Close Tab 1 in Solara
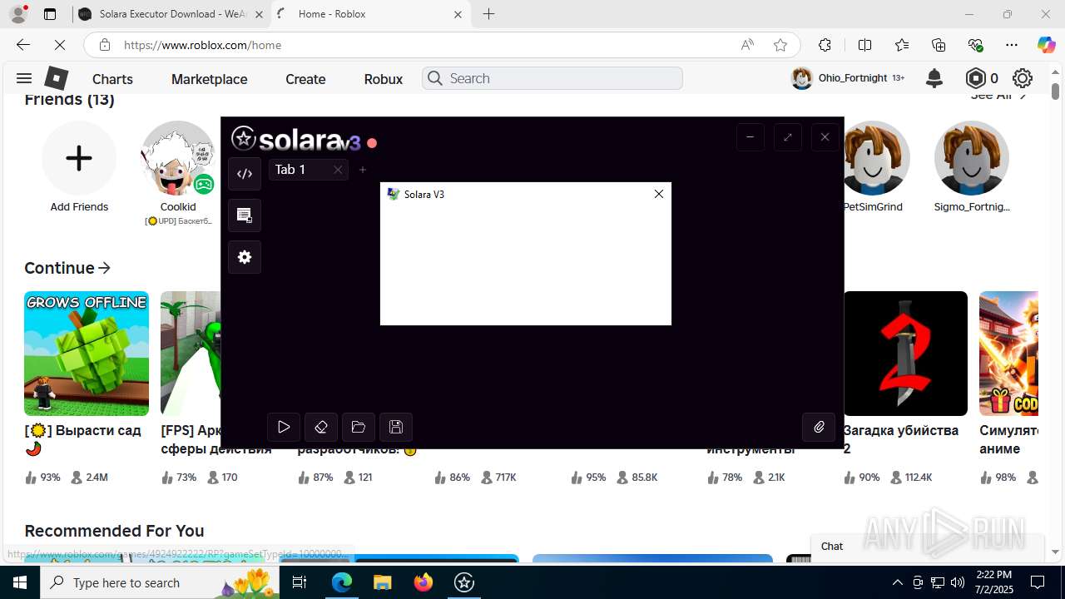The width and height of the screenshot is (1065, 599). coord(338,170)
